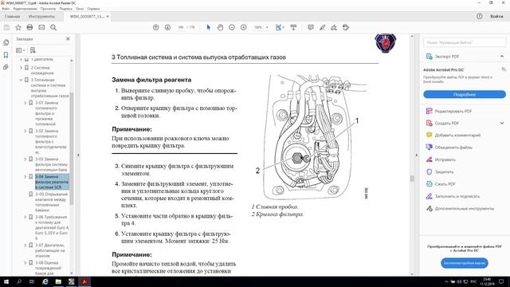Screen dimensions: 510x287
Task: Open the Редактирование menu
Action: click(x=25, y=9)
